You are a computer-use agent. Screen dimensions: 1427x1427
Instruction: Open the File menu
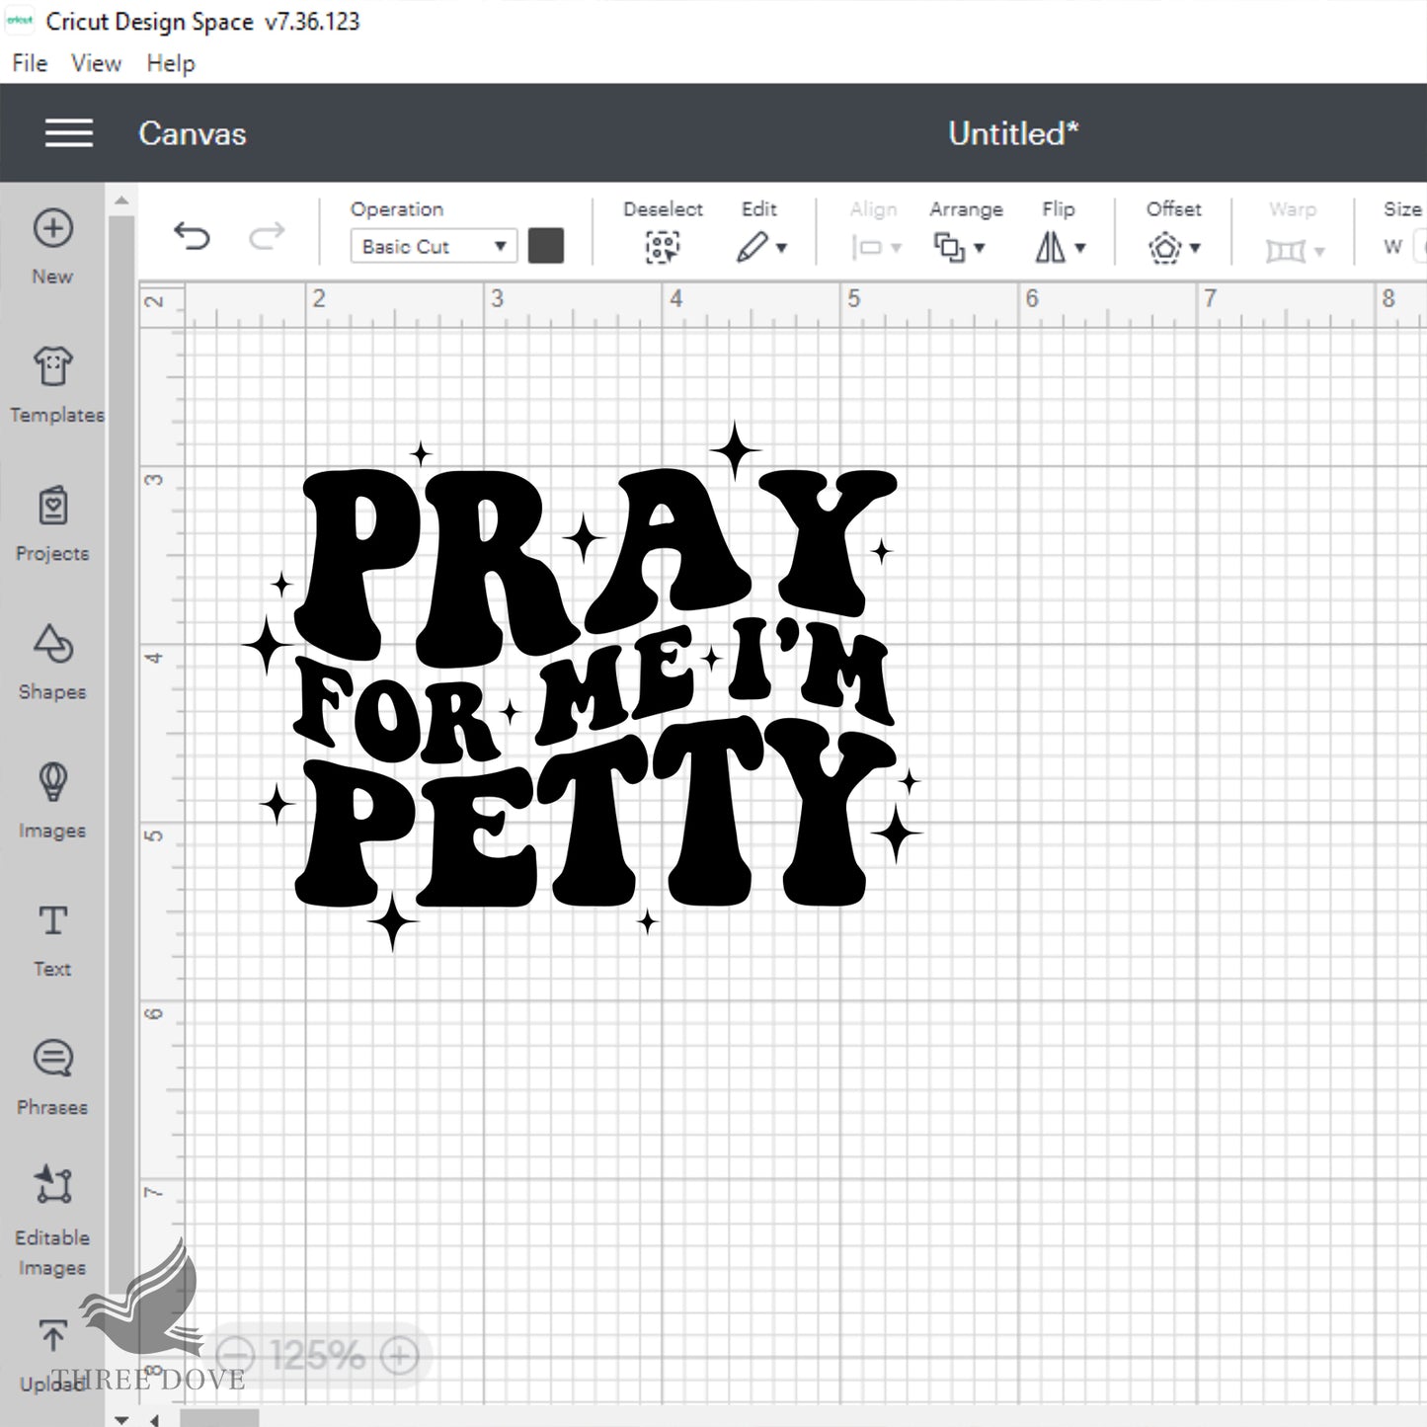tap(30, 63)
